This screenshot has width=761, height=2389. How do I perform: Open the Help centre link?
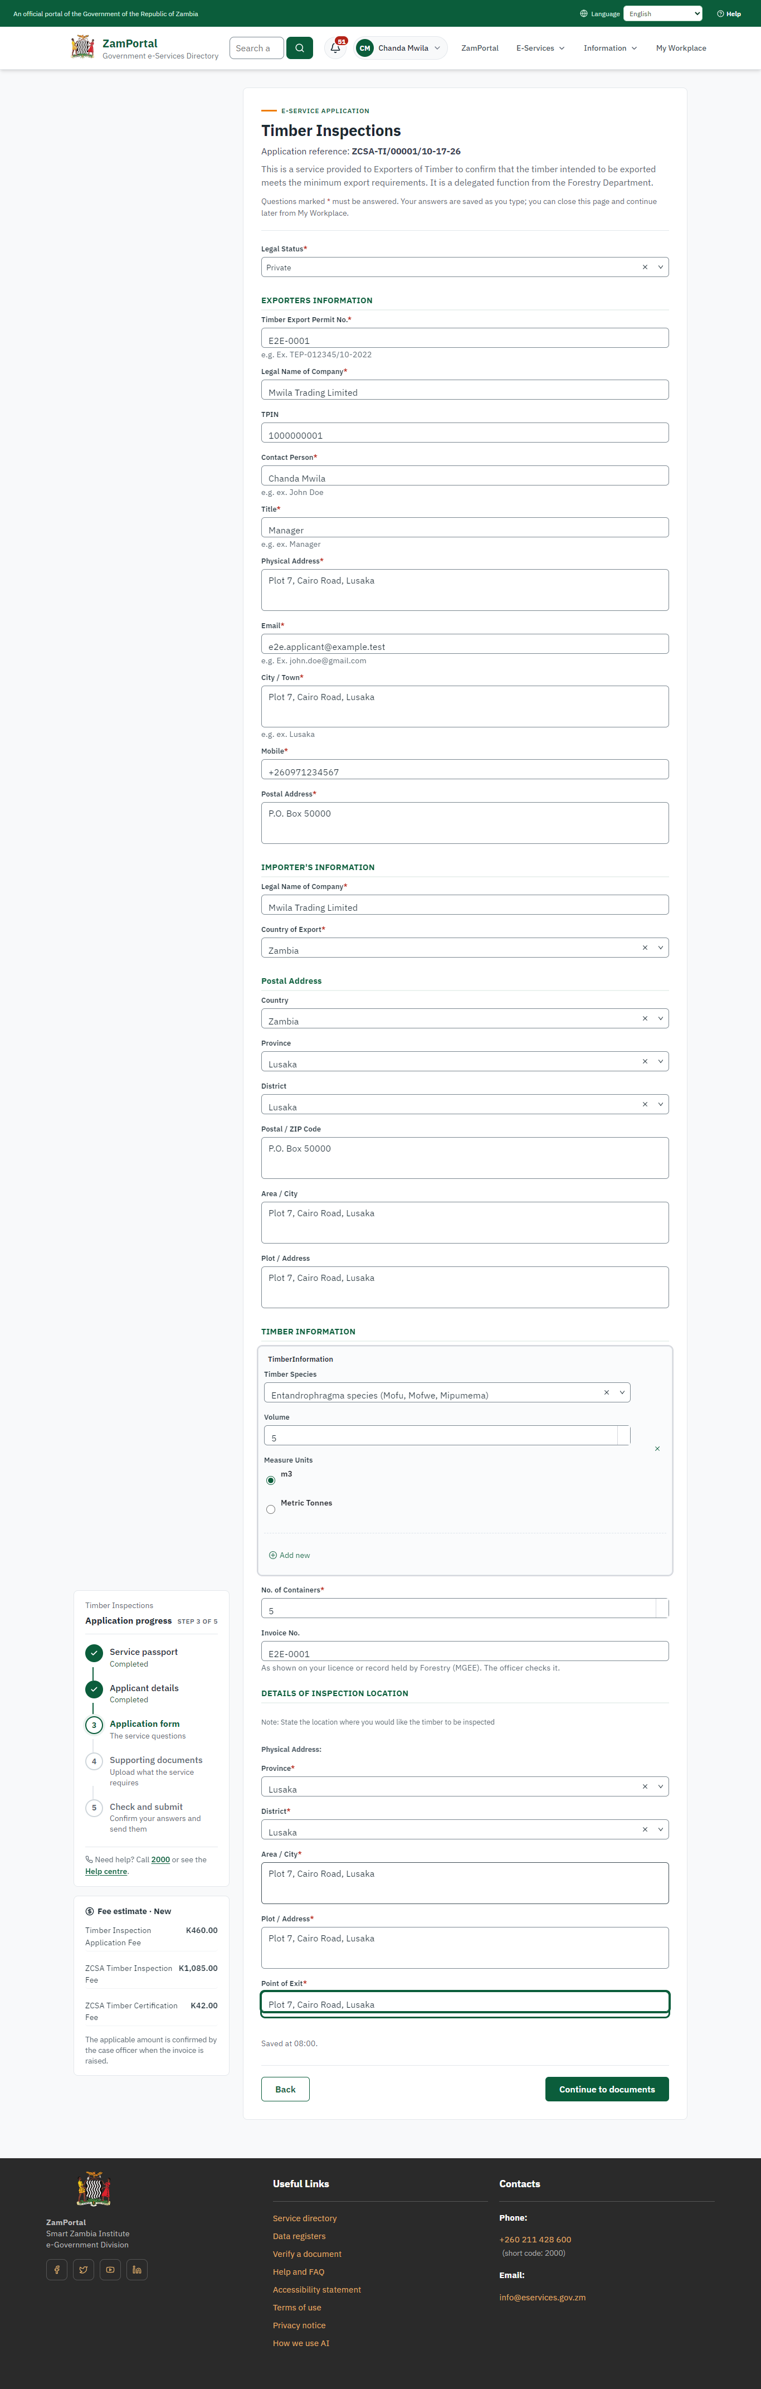tap(106, 1872)
